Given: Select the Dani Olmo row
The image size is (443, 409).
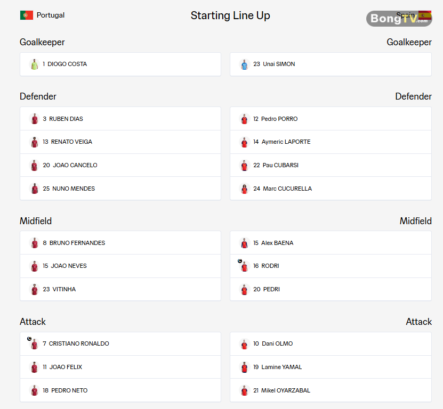Looking at the screenshot, I should (x=331, y=344).
